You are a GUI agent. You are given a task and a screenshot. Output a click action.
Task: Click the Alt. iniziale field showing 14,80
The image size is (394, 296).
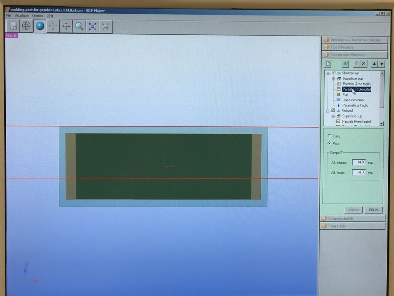click(359, 162)
